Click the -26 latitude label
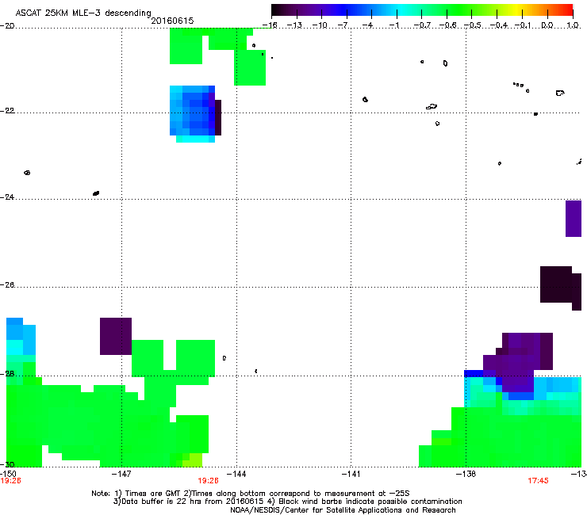 pyautogui.click(x=7, y=285)
